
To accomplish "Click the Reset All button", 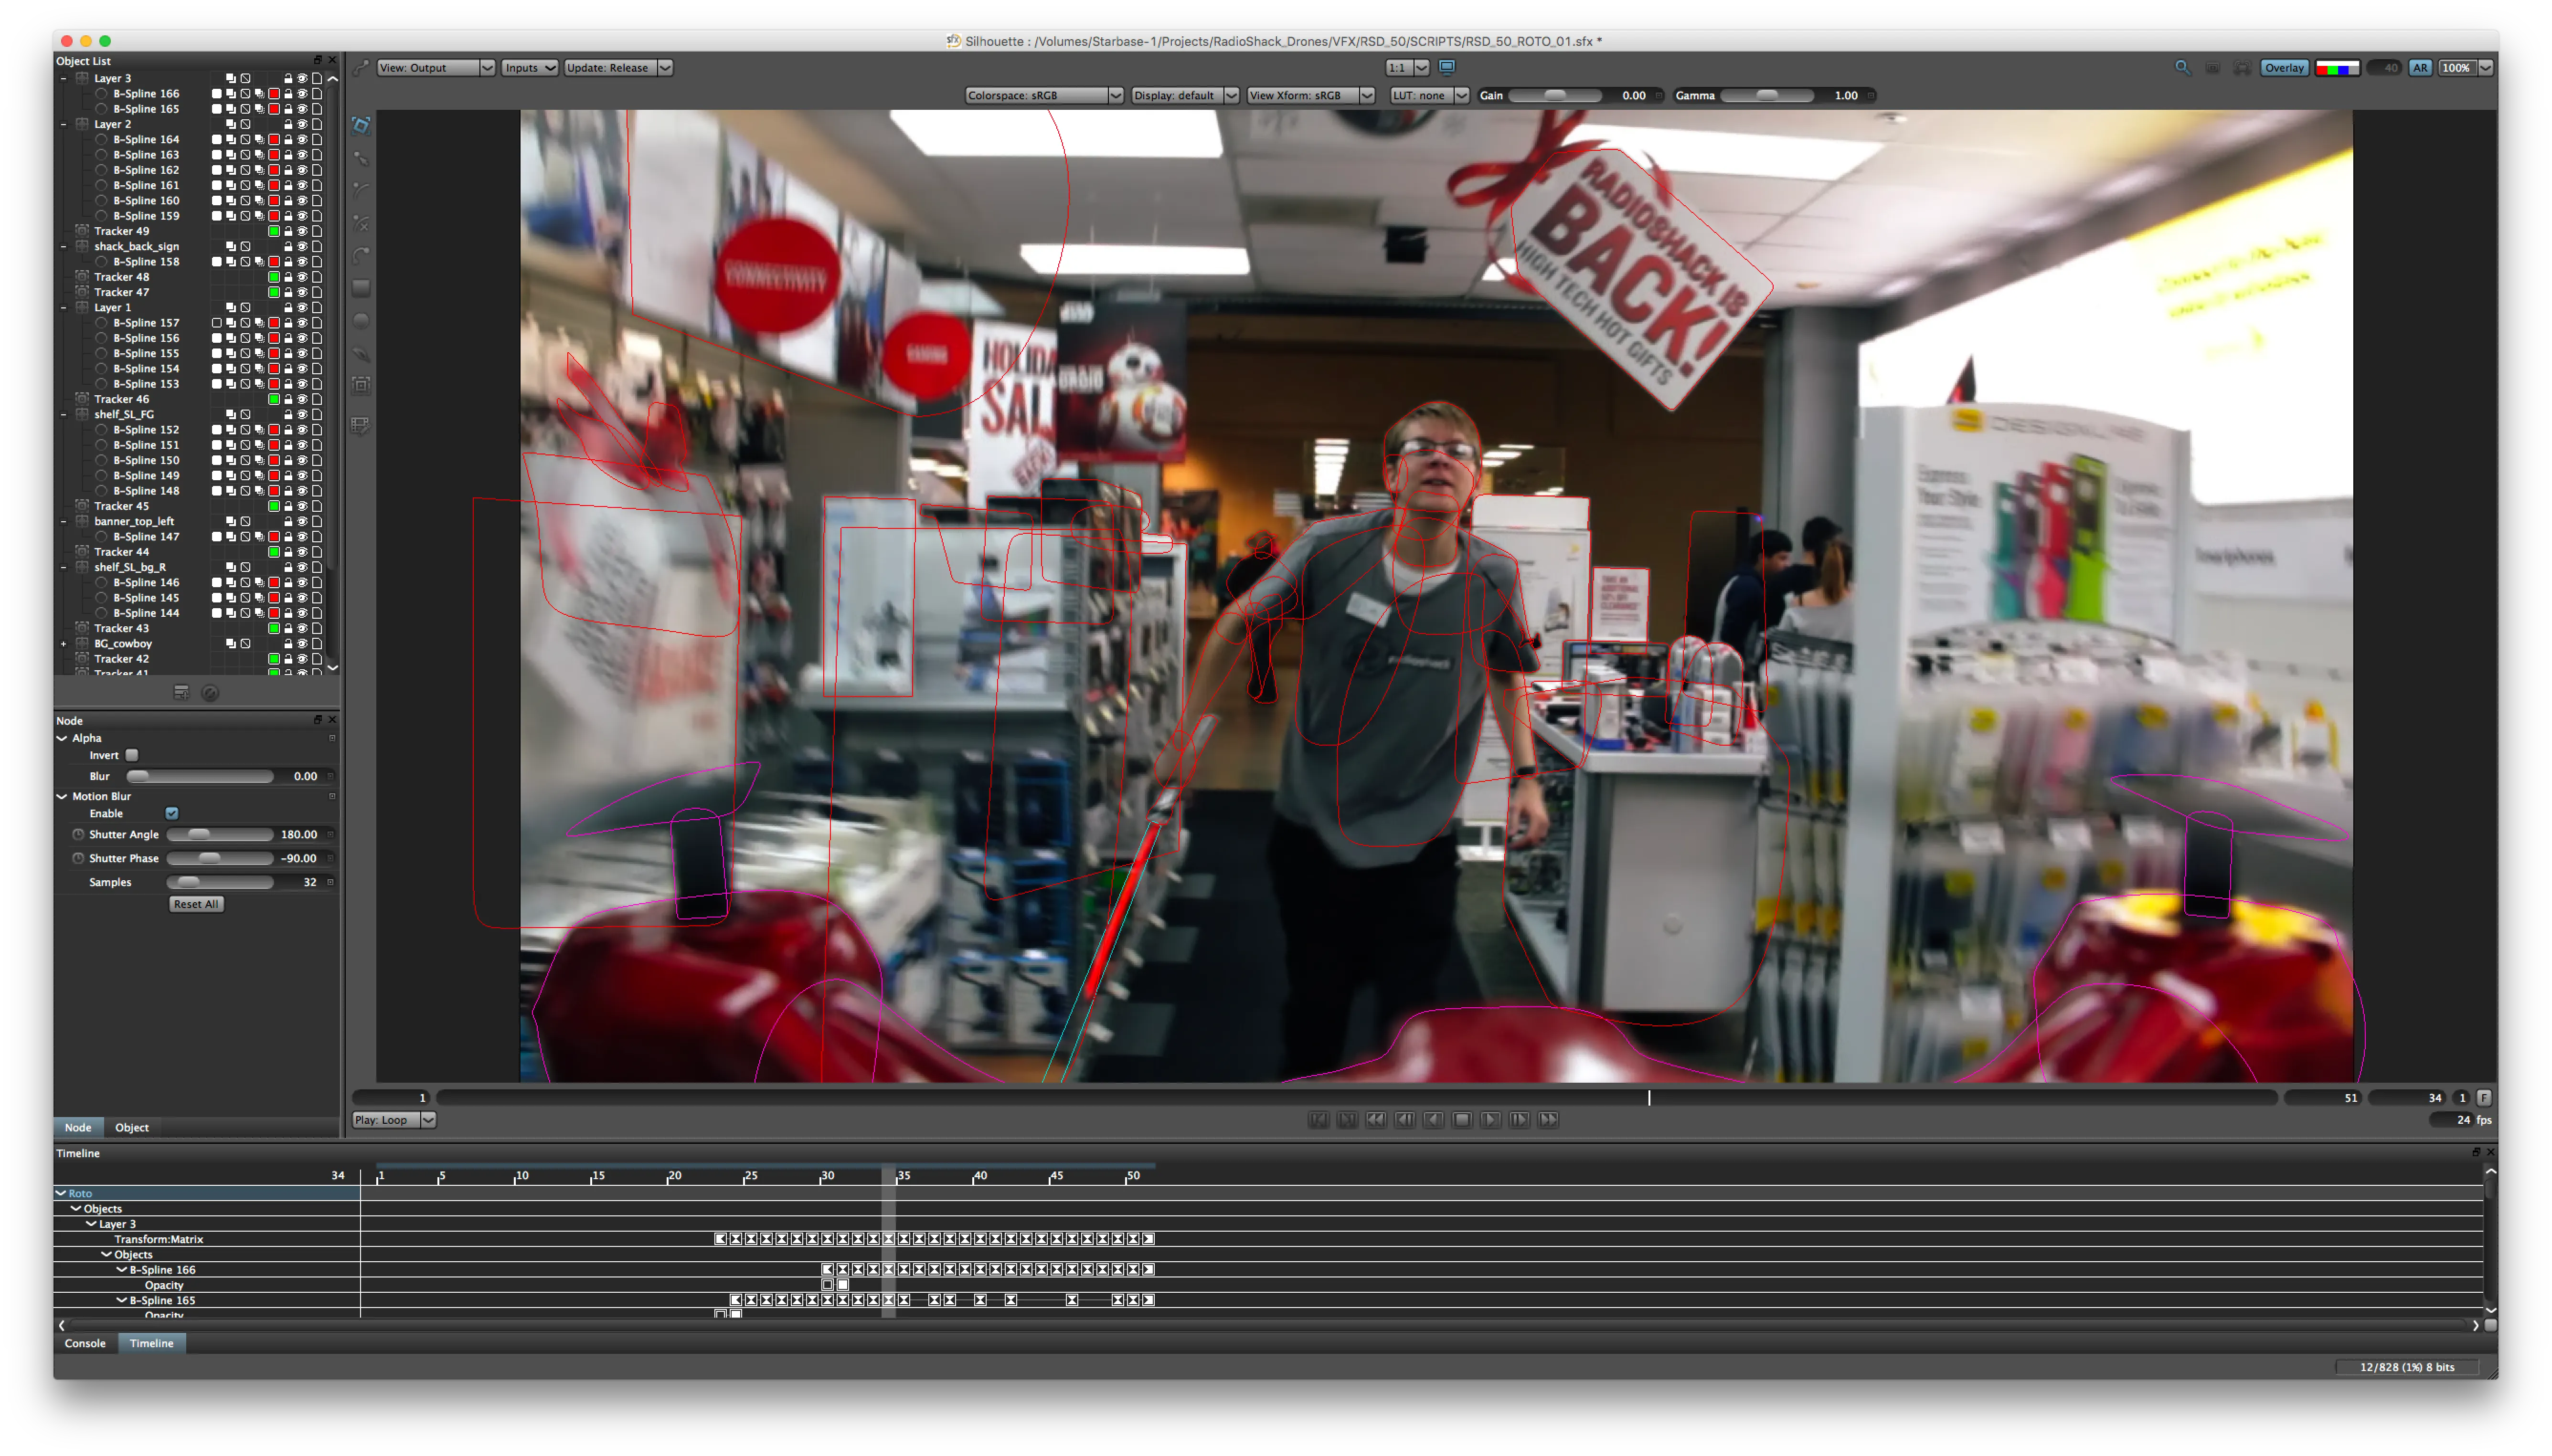I will tap(196, 904).
